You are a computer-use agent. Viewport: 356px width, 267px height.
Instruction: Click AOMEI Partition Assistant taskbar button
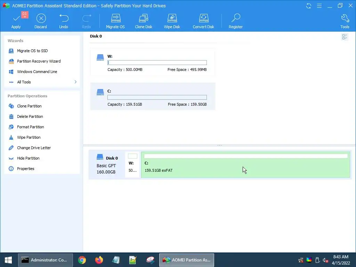(187, 260)
